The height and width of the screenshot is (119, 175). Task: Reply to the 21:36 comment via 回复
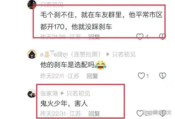point(94,37)
